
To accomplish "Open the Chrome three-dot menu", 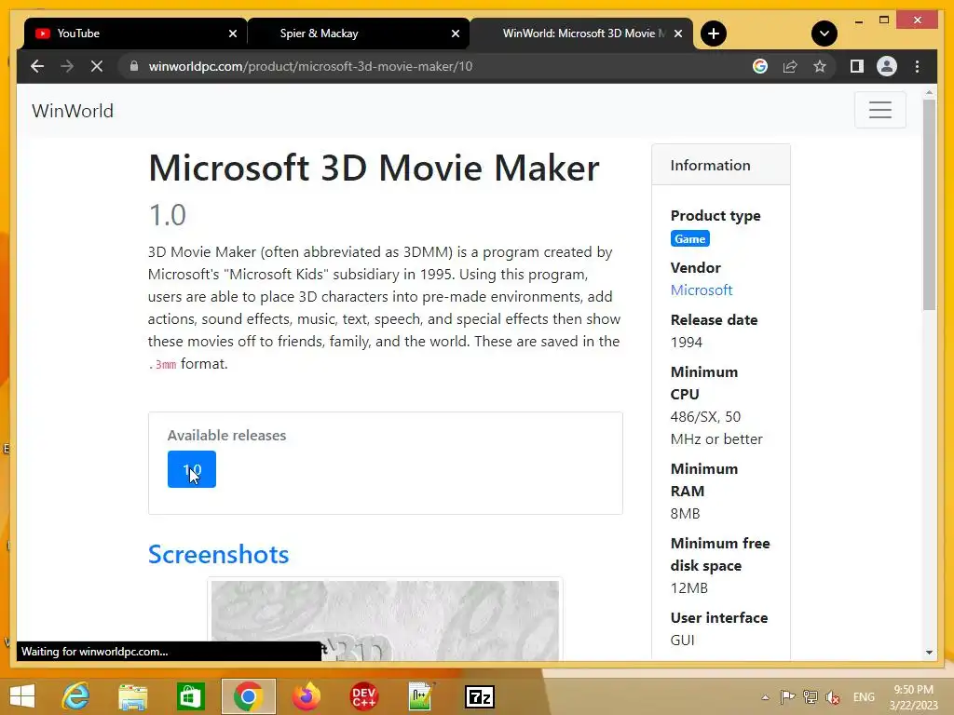I will click(917, 66).
